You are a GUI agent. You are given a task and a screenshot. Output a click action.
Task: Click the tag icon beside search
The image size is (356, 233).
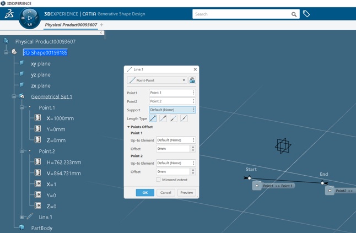[x=306, y=14]
